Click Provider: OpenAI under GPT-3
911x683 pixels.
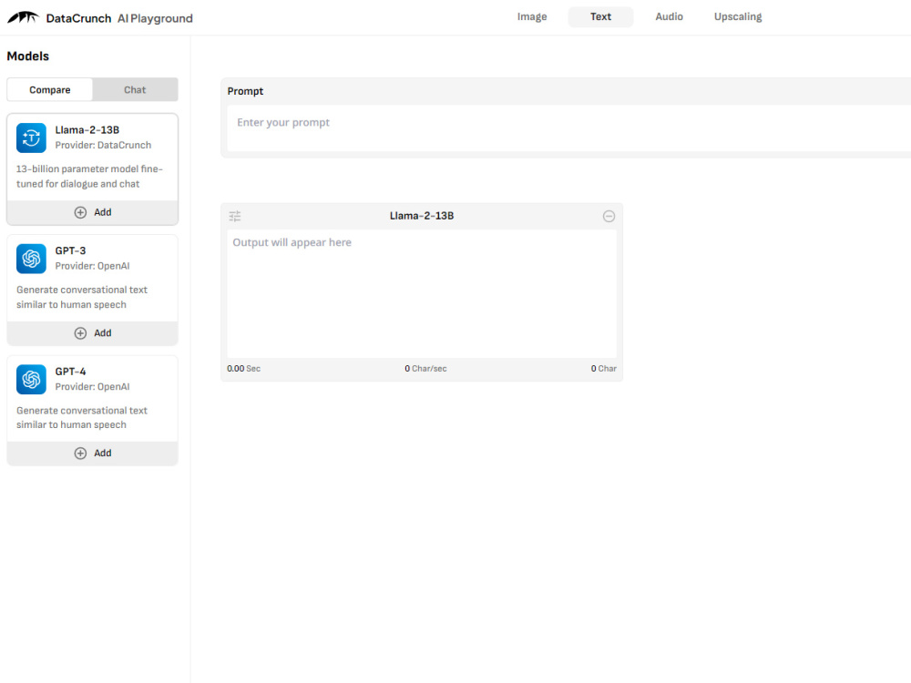[92, 266]
